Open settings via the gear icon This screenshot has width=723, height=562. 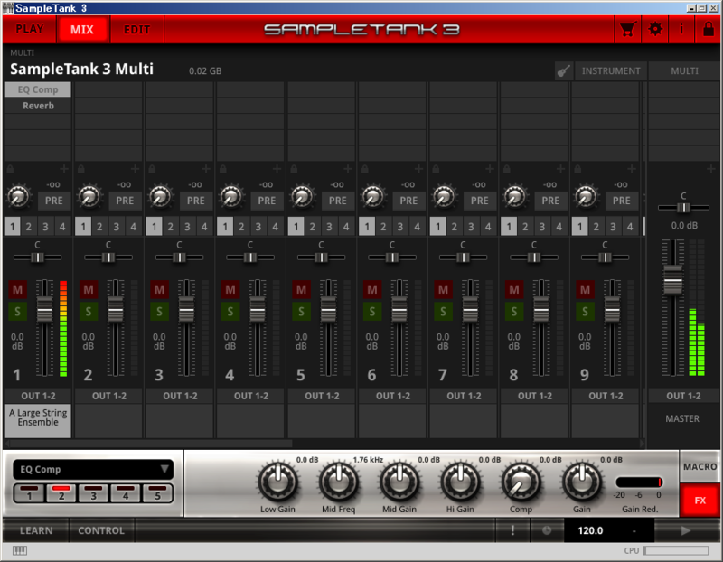(x=654, y=30)
